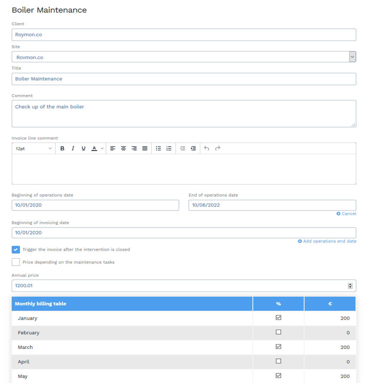Expand the text color options arrow
Screen dimensions: 369x383
[102, 148]
